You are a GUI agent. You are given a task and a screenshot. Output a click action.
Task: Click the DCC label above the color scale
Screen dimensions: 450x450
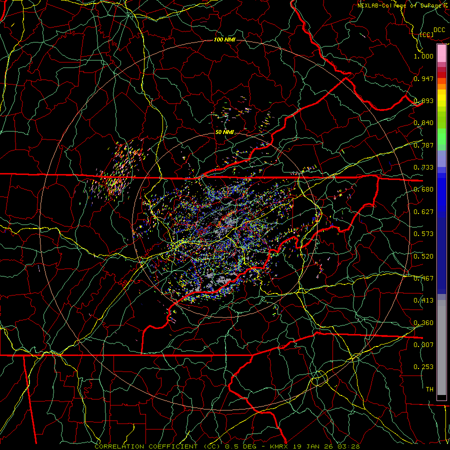pyautogui.click(x=439, y=30)
